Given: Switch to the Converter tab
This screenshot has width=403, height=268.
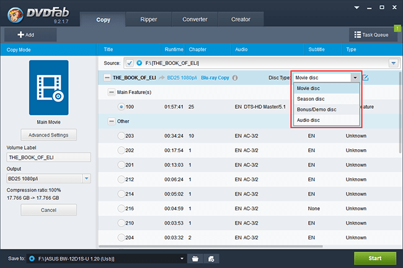Looking at the screenshot, I should (x=195, y=19).
